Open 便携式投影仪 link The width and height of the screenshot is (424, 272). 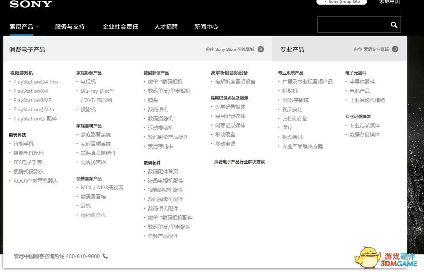[29, 171]
